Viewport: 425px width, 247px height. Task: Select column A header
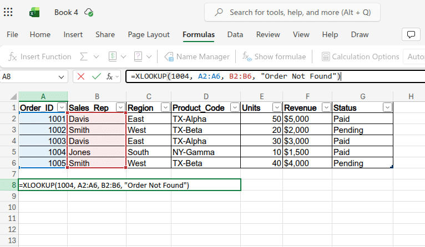(x=43, y=96)
